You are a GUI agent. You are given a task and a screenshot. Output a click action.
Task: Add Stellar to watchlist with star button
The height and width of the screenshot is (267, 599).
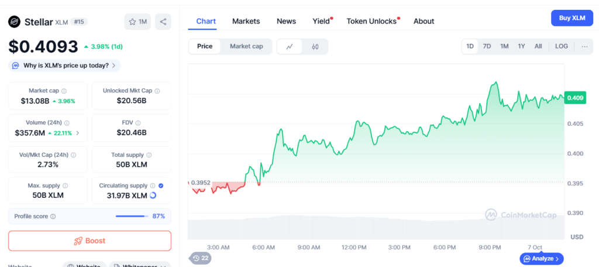(x=138, y=22)
